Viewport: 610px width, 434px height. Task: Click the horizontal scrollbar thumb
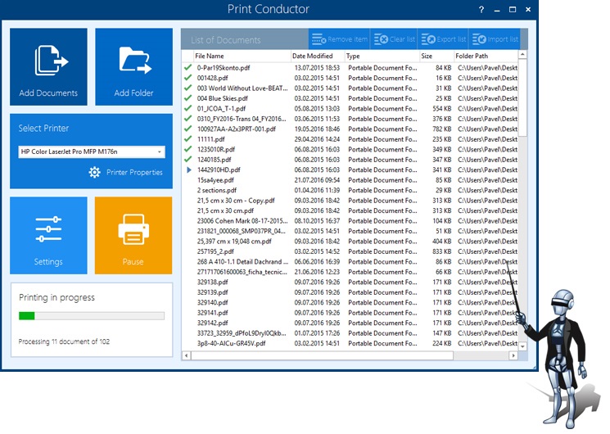(322, 355)
